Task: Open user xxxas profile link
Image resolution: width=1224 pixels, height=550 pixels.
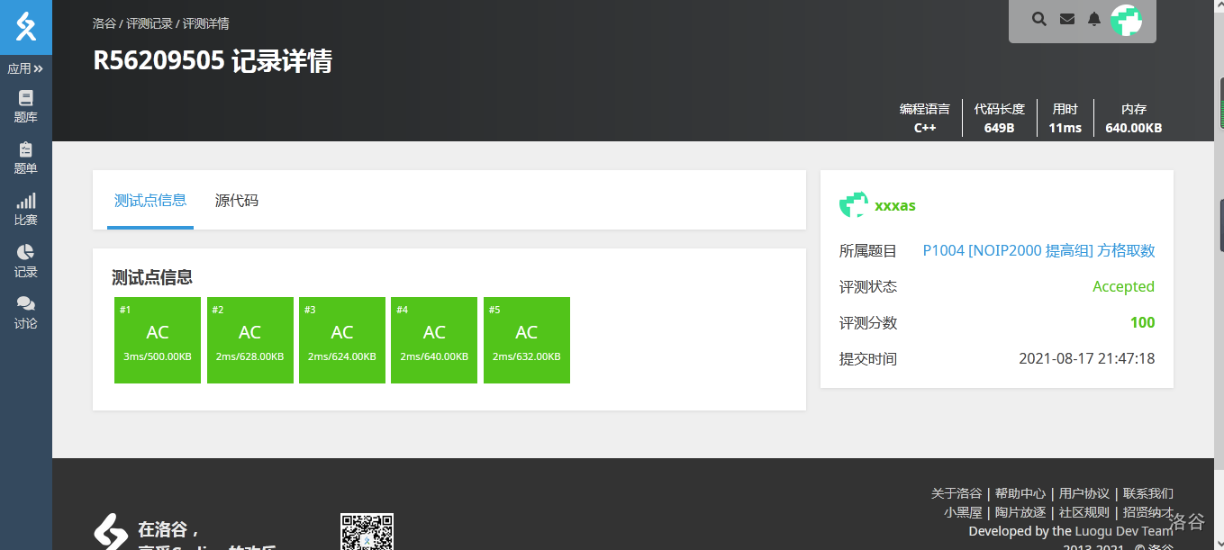Action: pos(894,206)
